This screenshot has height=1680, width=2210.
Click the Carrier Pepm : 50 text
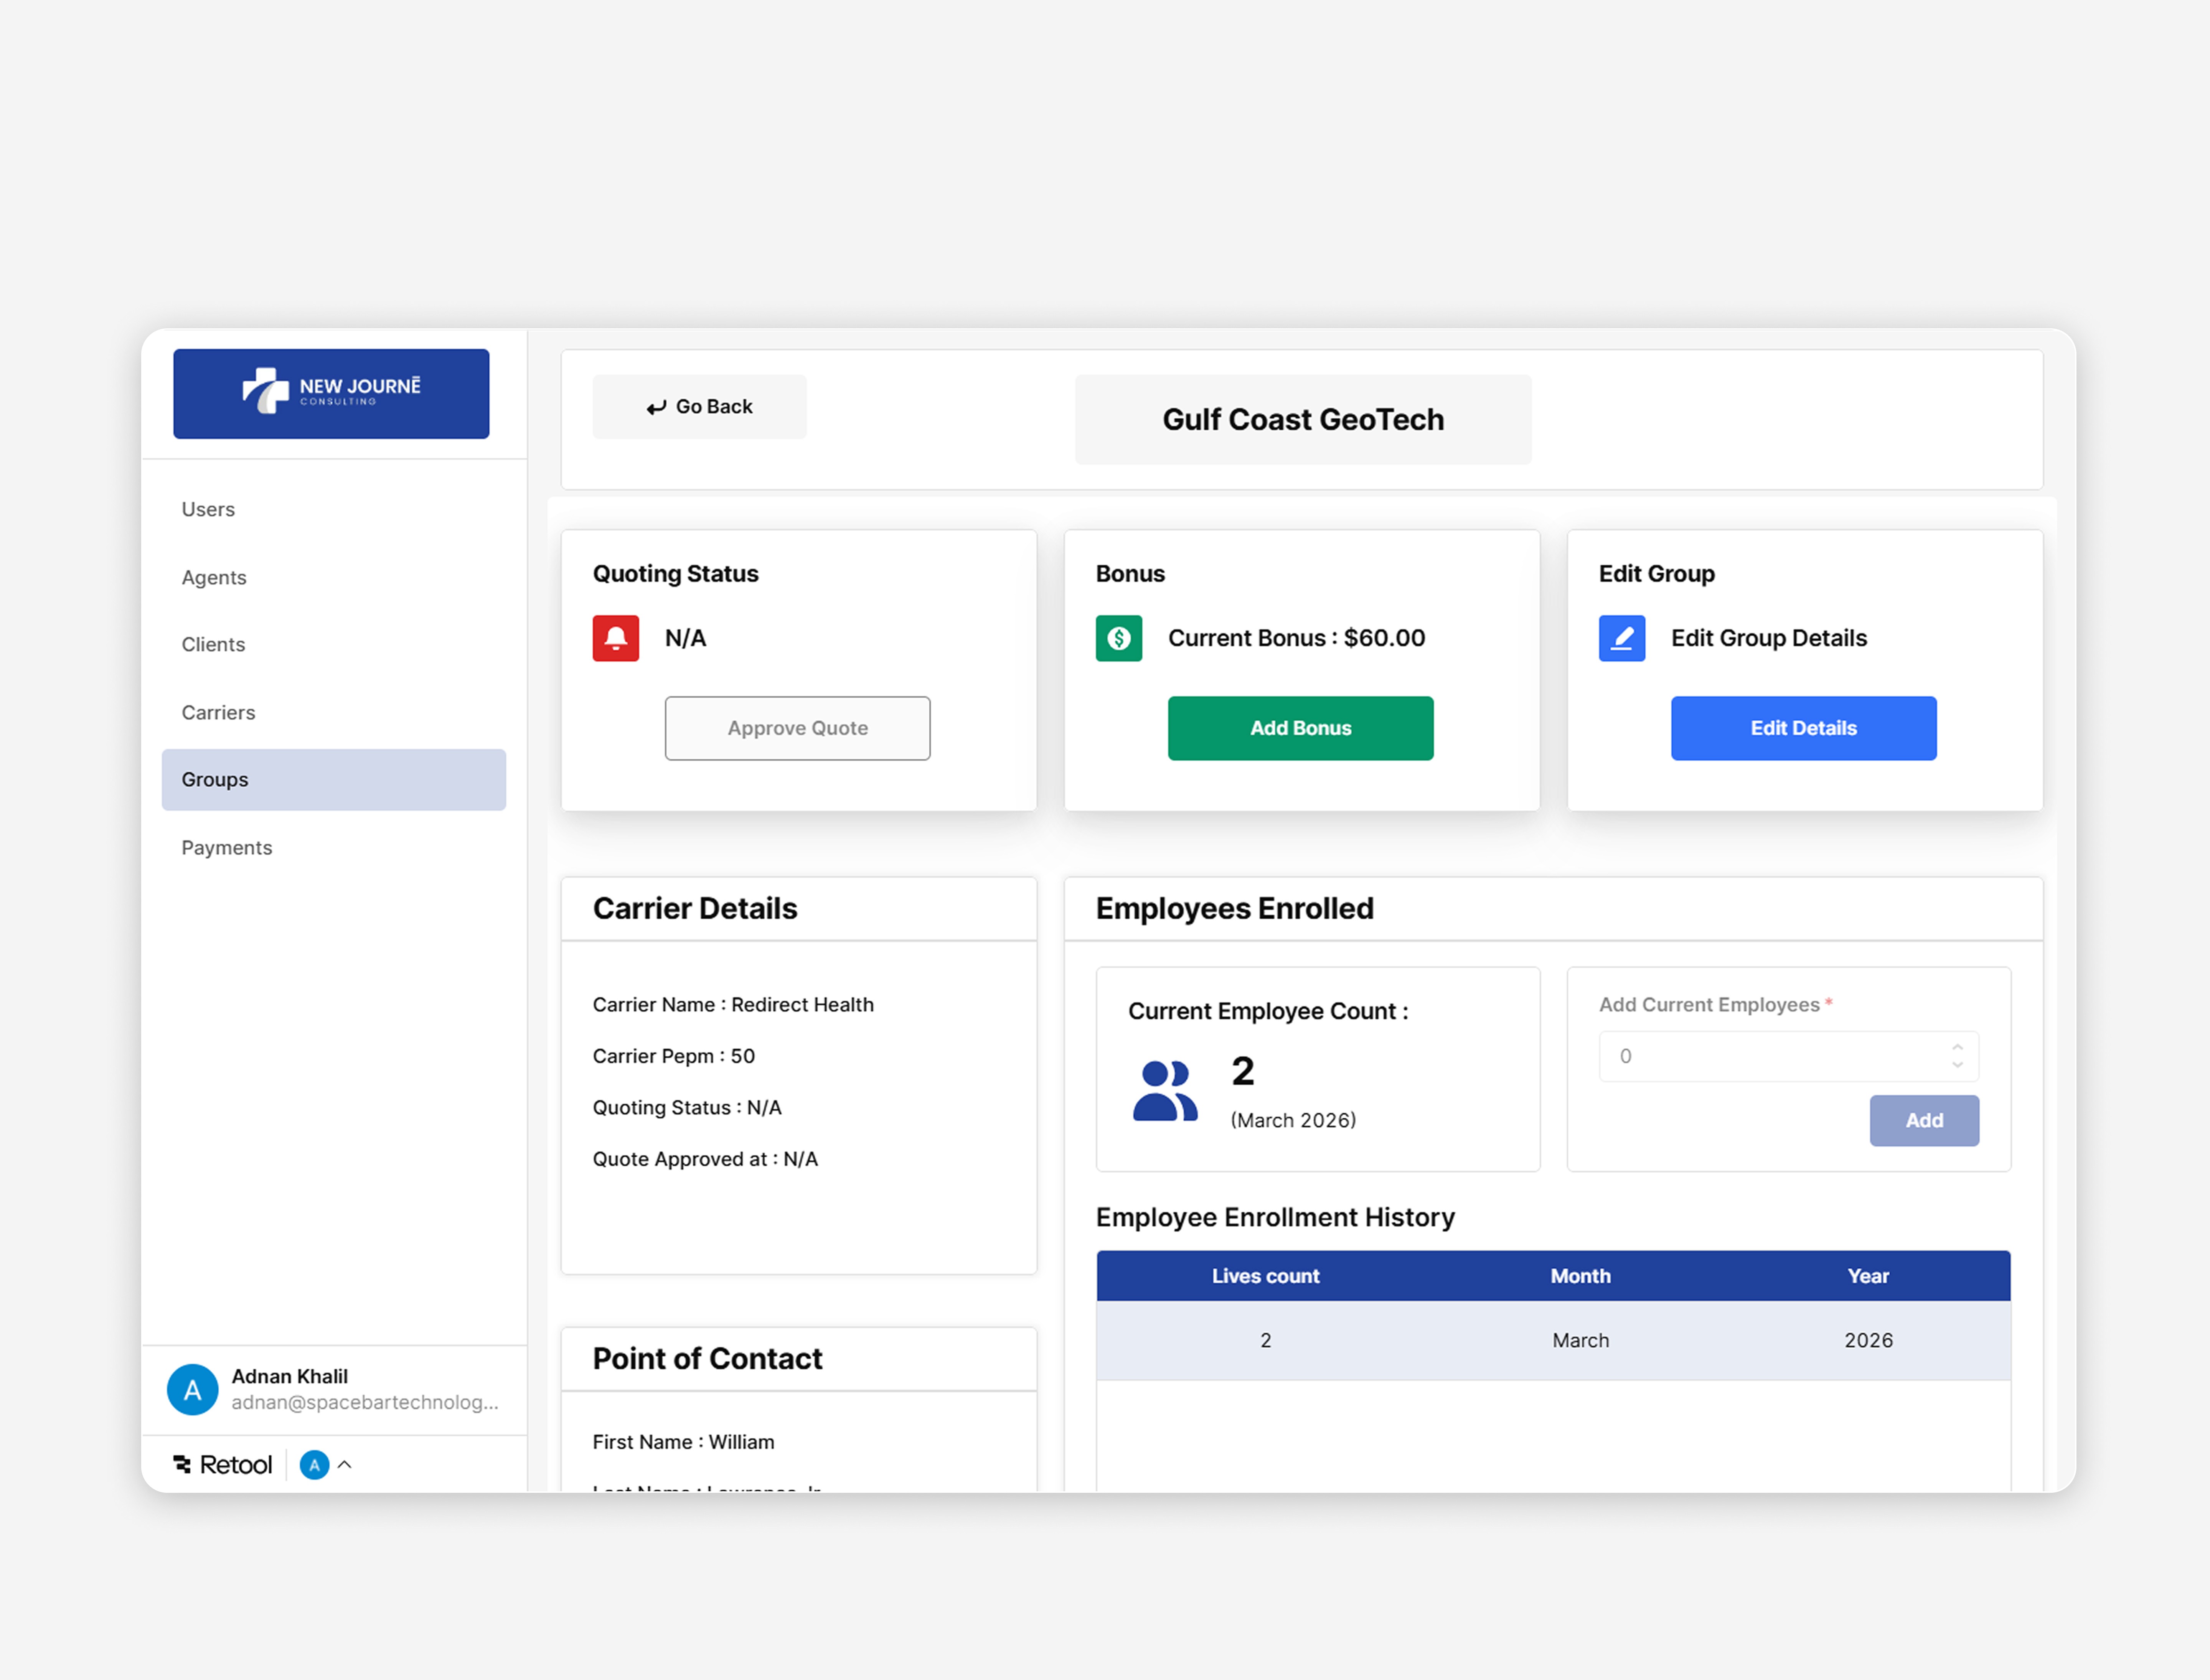[673, 1056]
